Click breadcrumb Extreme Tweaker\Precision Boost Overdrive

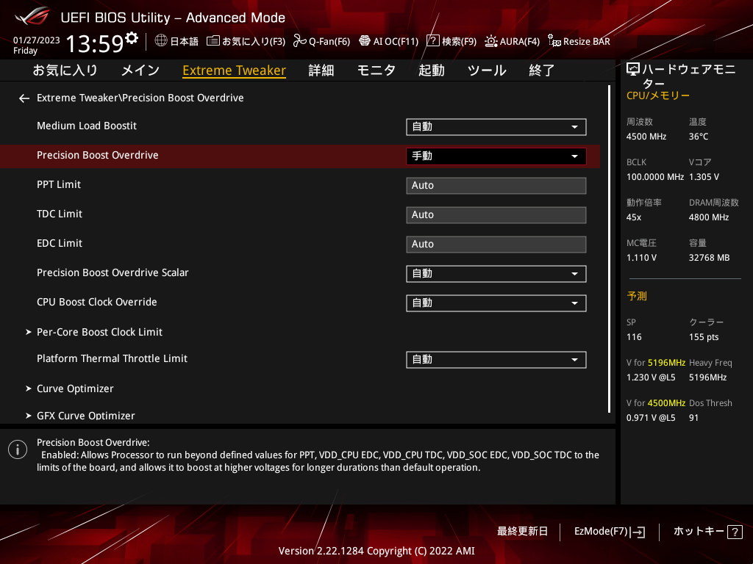(140, 98)
